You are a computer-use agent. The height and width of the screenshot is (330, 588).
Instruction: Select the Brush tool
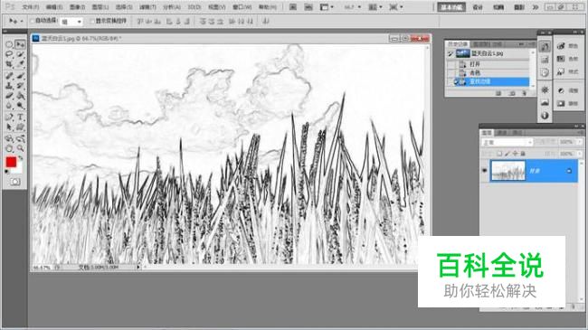point(20,76)
